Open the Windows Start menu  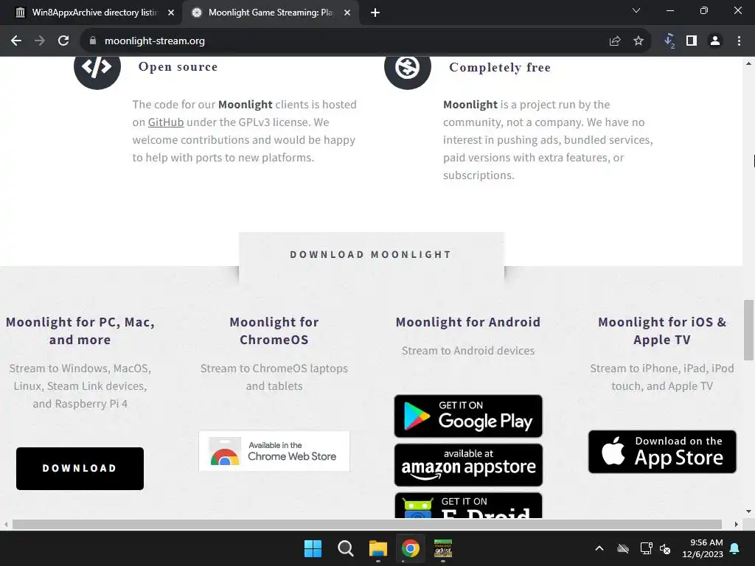click(x=313, y=548)
